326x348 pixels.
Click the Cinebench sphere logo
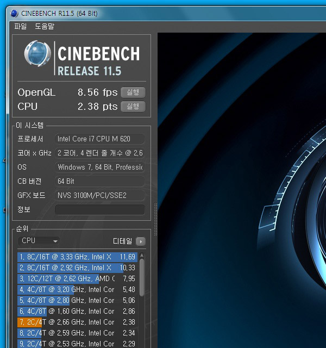(x=37, y=53)
